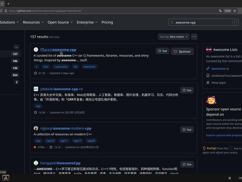Close the current browser tab
Viewport: 242px width, 182px height.
coord(2,4)
